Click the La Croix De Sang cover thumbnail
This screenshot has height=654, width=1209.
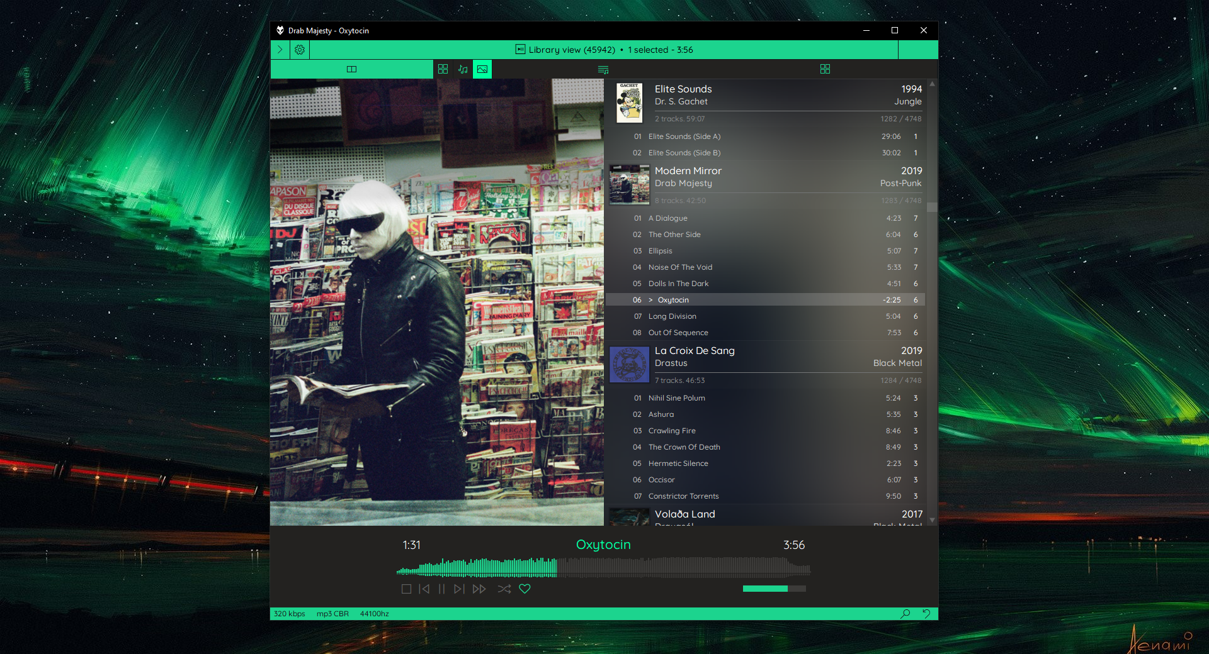(x=630, y=364)
